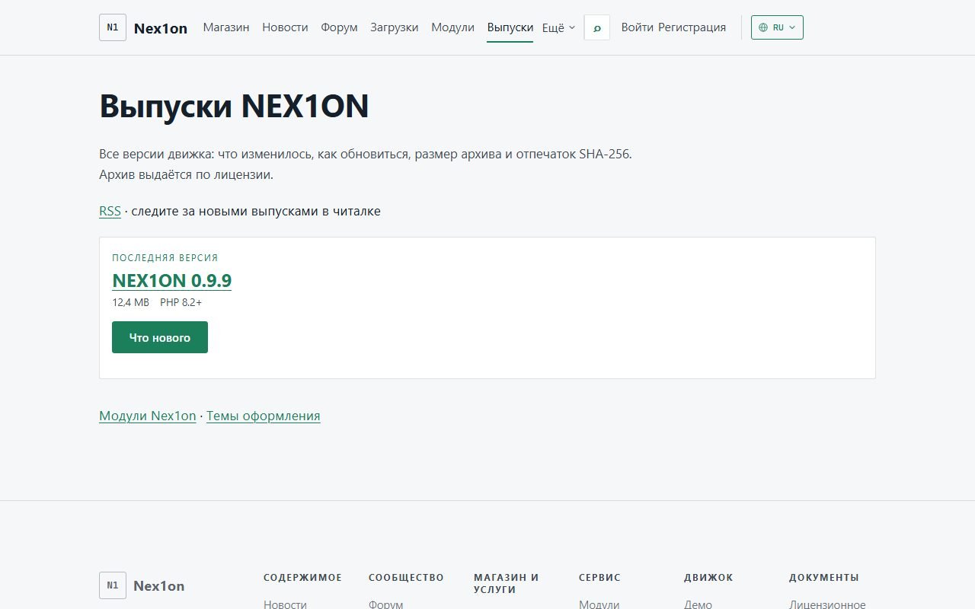Viewport: 975px width, 609px height.
Task: Click the МАГАЗИН И УСЛУГИ footer heading
Action: (x=507, y=584)
